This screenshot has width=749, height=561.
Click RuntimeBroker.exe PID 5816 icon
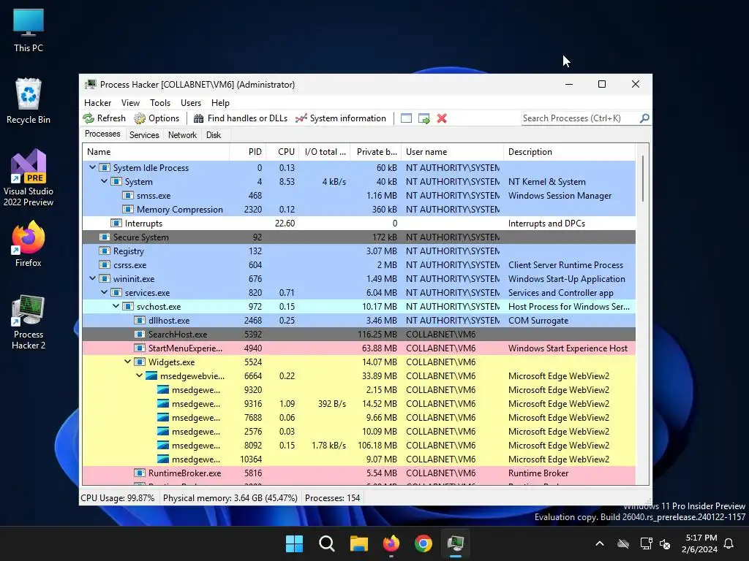point(140,473)
